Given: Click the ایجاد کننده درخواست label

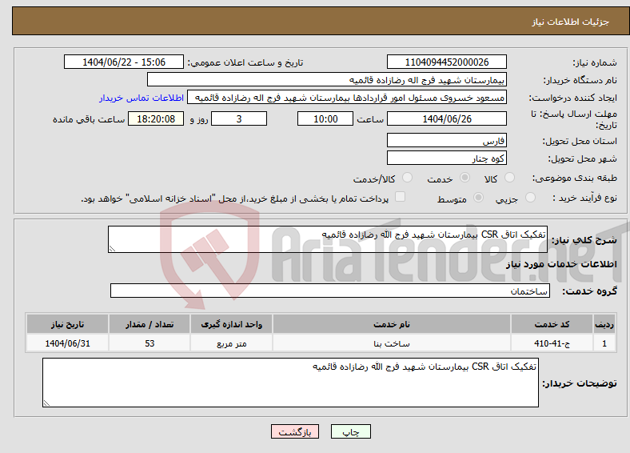Looking at the screenshot, I should [573, 98].
